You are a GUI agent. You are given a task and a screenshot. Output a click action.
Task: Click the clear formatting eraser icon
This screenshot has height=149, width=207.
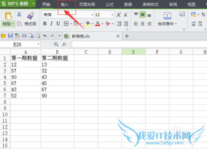(108, 23)
